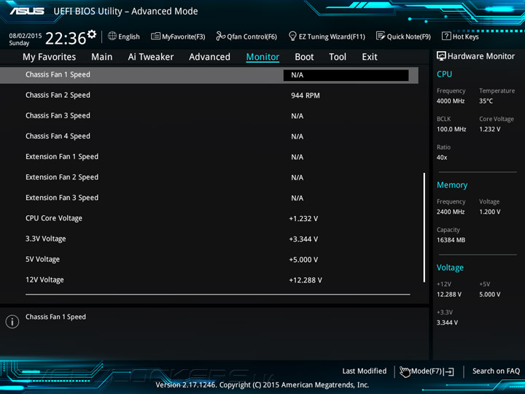Open the Boot tab

[x=304, y=57]
